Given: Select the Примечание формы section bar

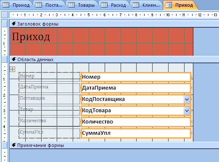Looking at the screenshot, I should [114, 145].
